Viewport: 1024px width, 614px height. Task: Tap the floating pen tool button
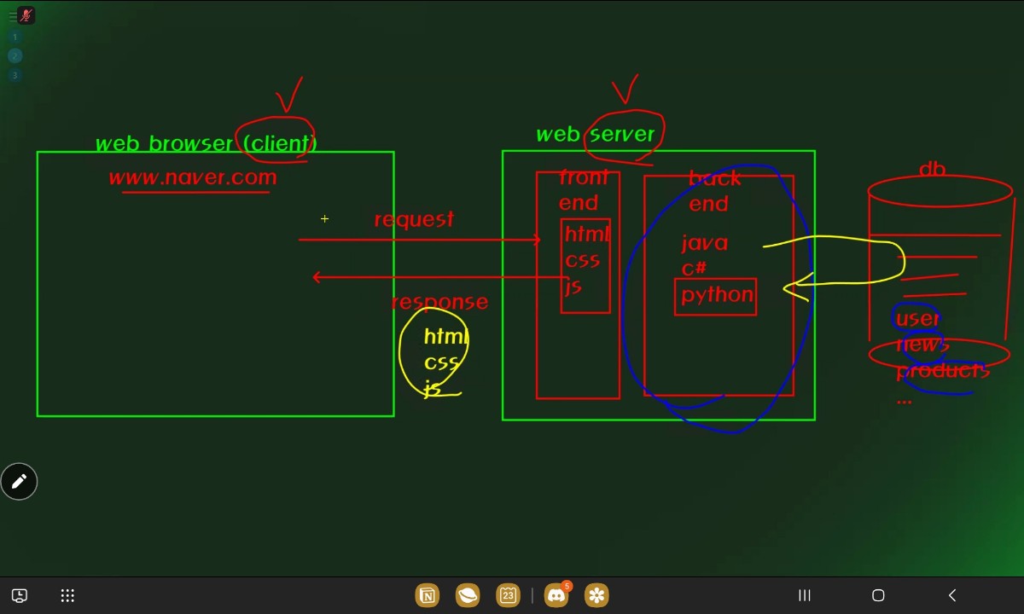coord(19,482)
